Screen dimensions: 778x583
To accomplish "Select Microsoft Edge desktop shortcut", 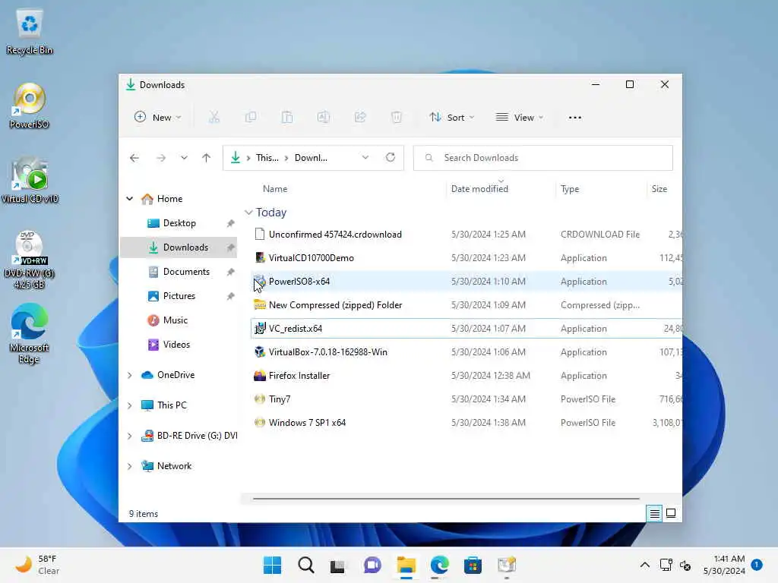I will coord(30,334).
